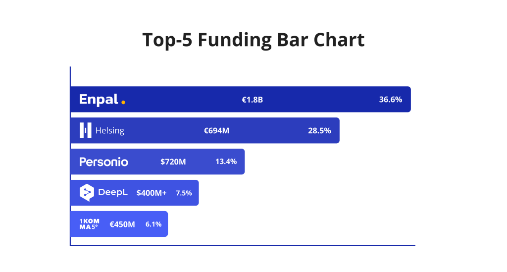Image resolution: width=507 pixels, height=272 pixels.
Task: Click the Personio logo
Action: pos(103,162)
